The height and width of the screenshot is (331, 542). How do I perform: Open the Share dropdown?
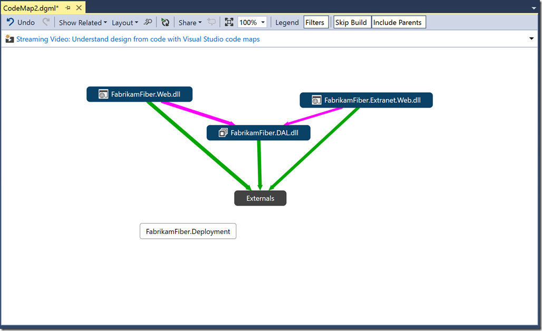coord(190,23)
